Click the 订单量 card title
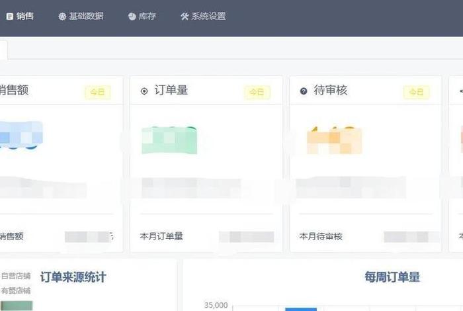The image size is (463, 311). (x=171, y=91)
